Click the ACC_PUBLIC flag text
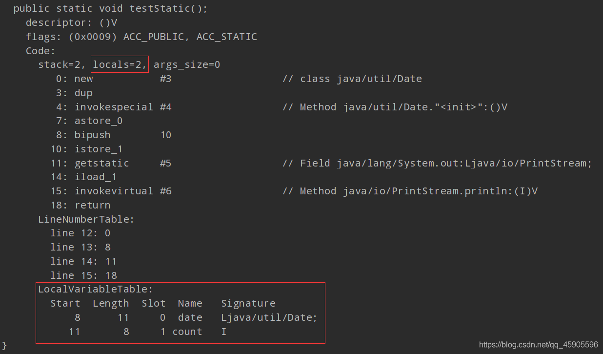This screenshot has height=354, width=603. pos(154,37)
